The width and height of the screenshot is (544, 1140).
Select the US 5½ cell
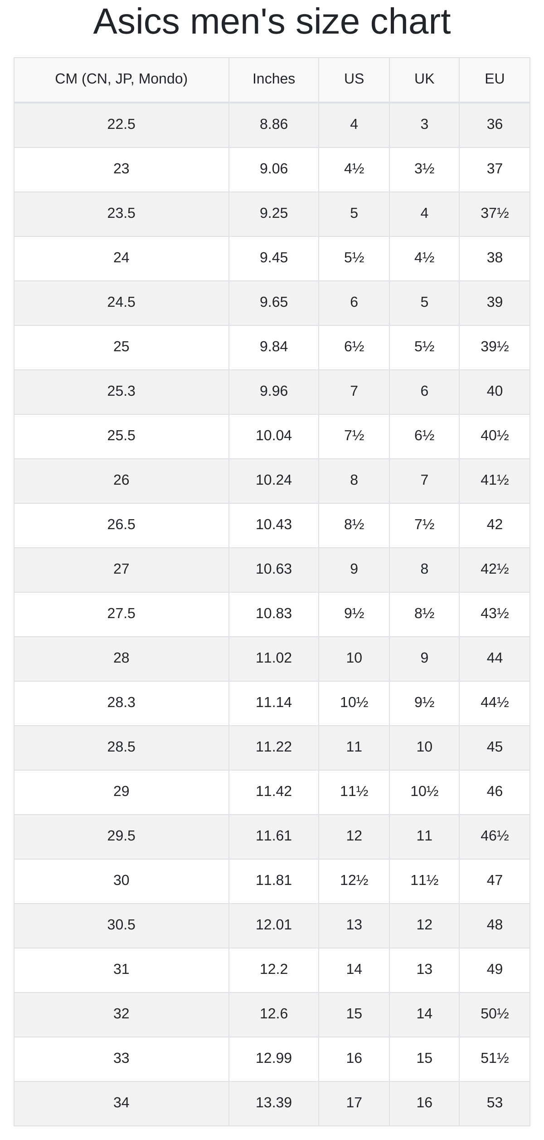tap(354, 258)
